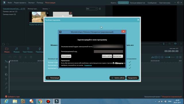Click the preview volume icon
This screenshot has width=184, height=104.
coord(175,44)
